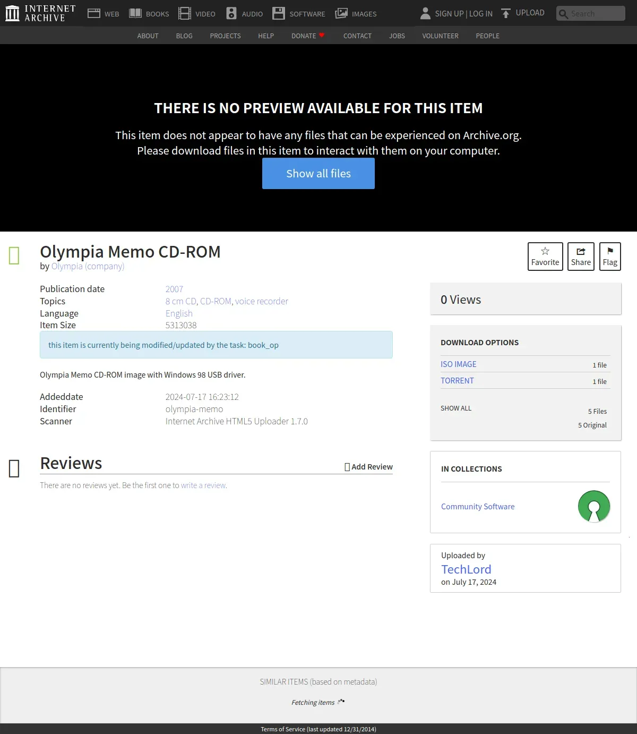Screen dimensions: 637x734
Task: Open the Web section icon
Action: [x=94, y=13]
